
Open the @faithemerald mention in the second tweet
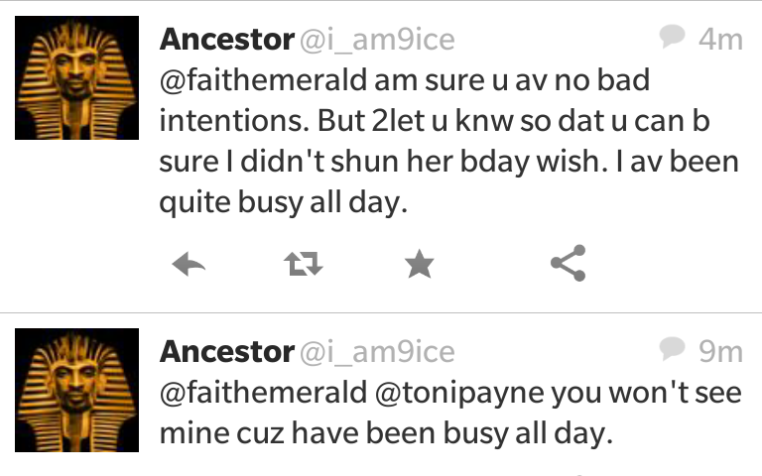pos(263,393)
